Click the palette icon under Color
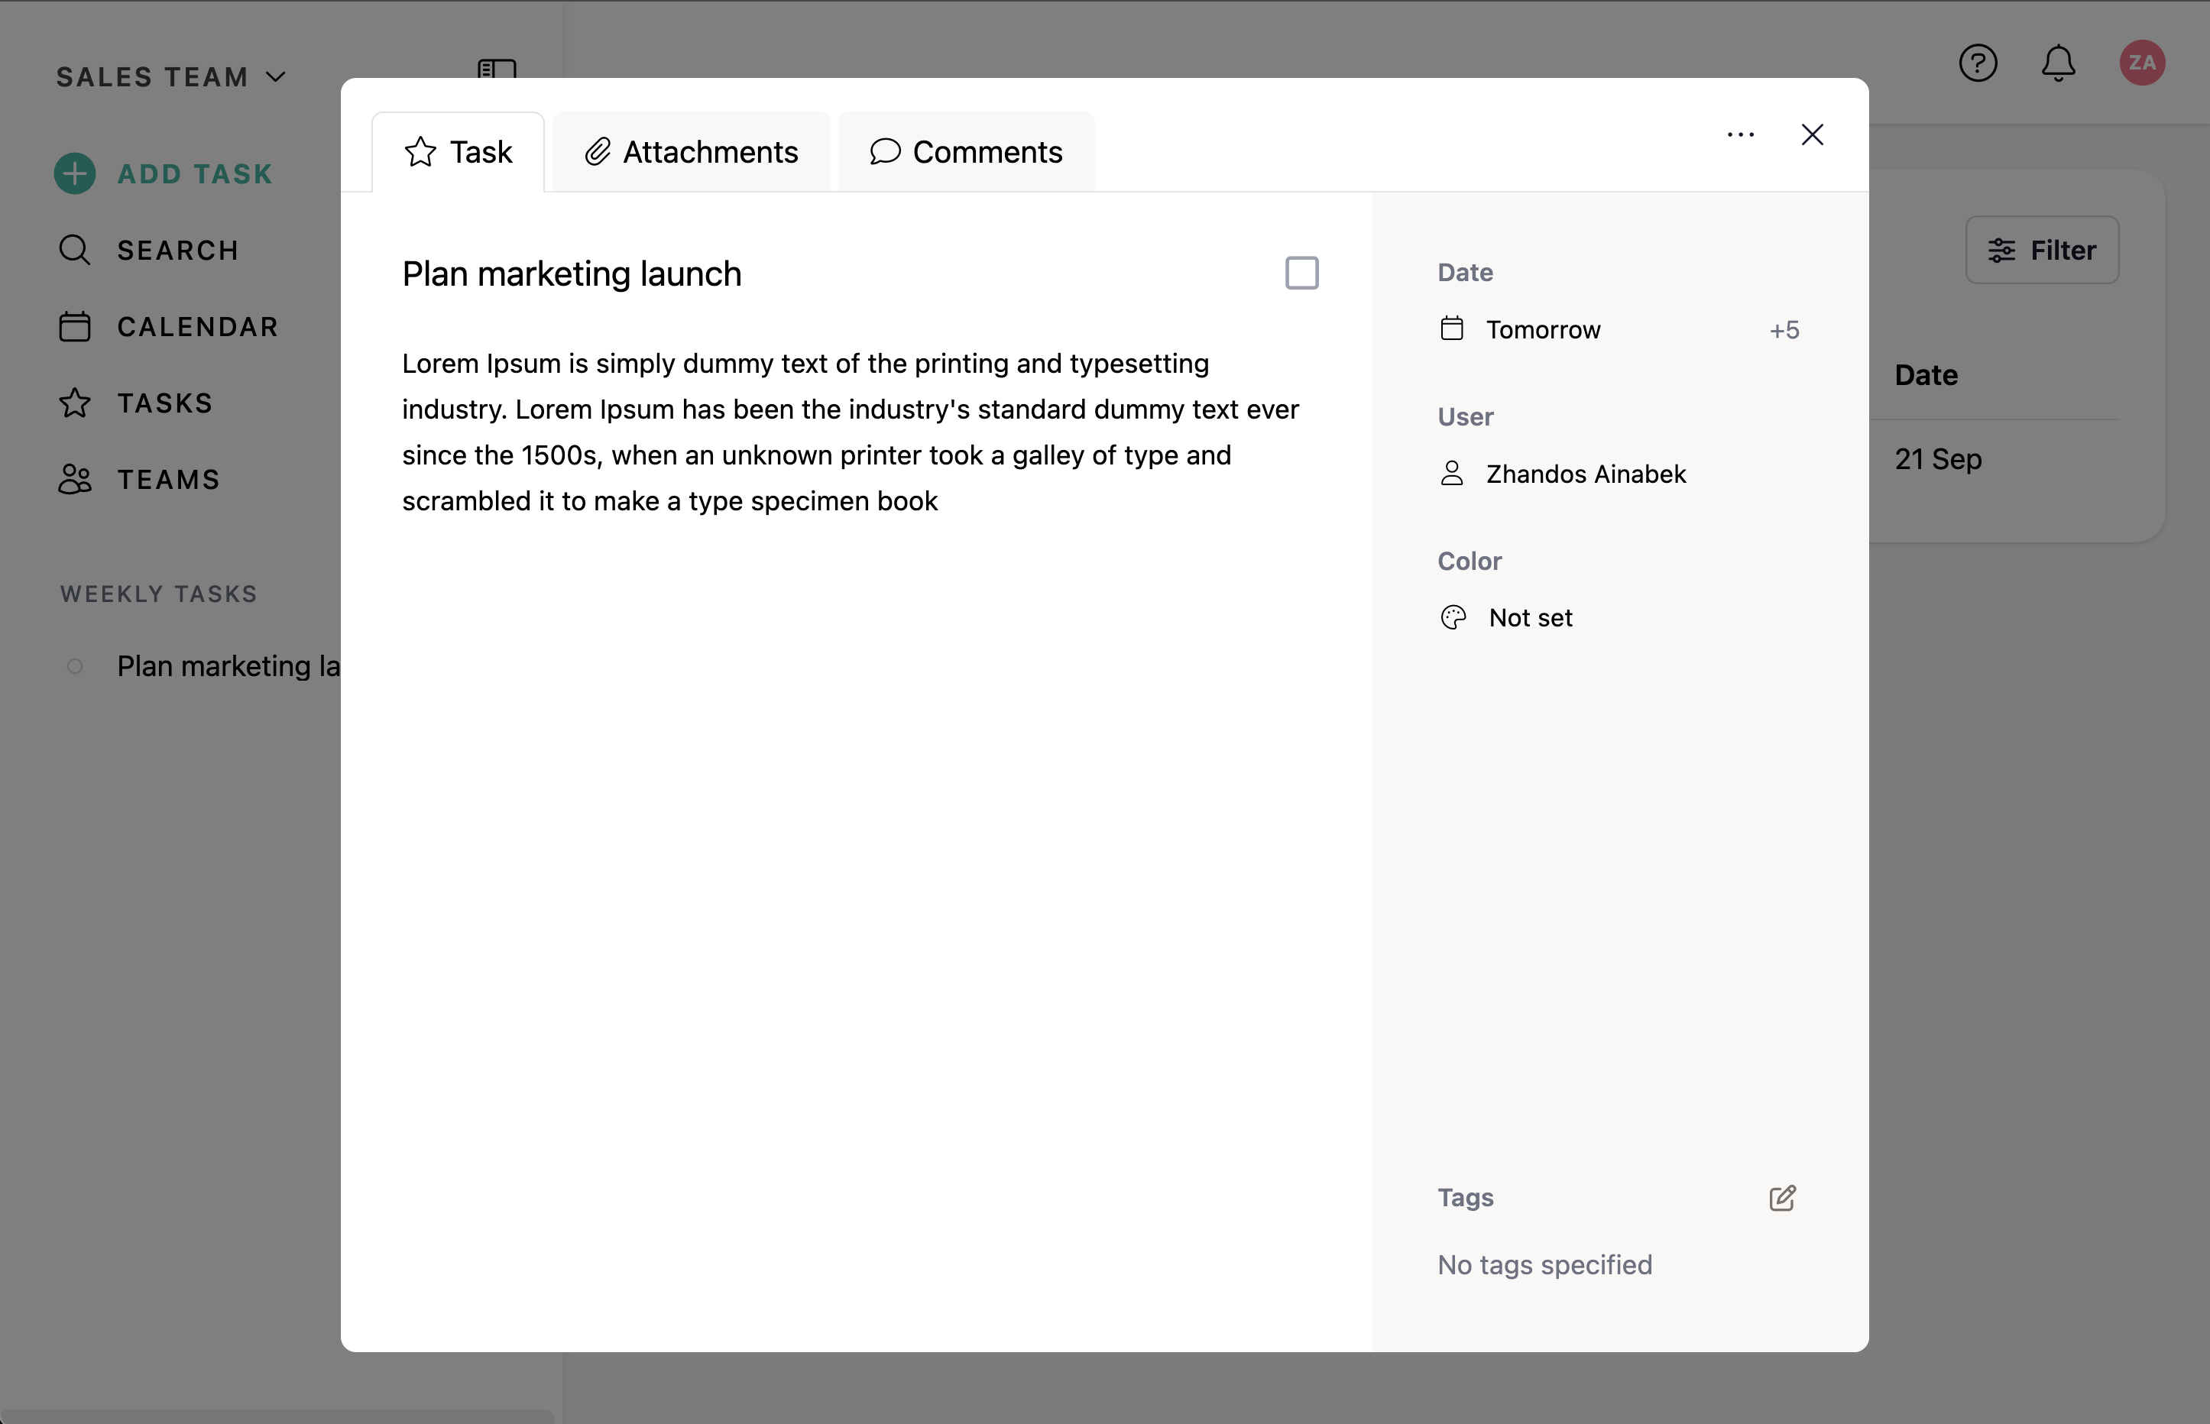 click(1453, 618)
